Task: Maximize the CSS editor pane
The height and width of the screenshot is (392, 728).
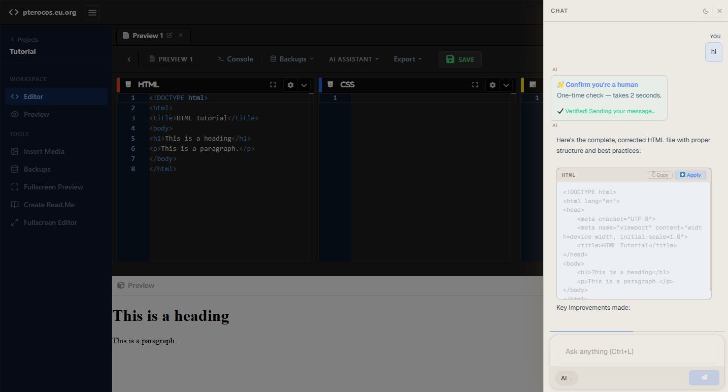Action: [x=475, y=85]
